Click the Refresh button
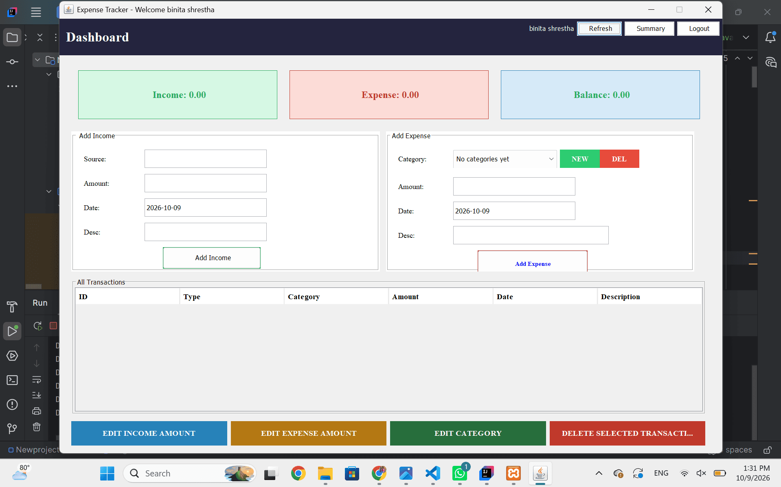781x487 pixels. click(x=599, y=28)
